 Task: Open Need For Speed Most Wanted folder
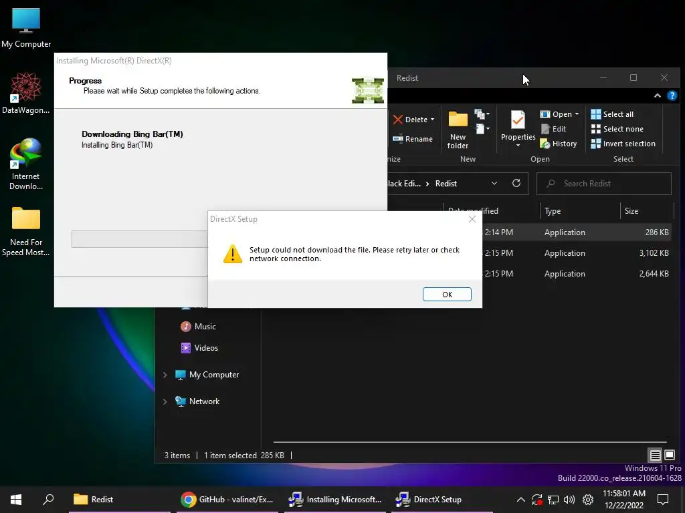pos(26,231)
